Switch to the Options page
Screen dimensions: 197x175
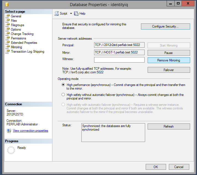(16, 29)
